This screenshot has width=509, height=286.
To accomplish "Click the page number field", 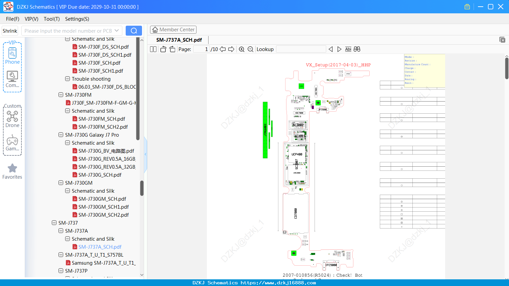I will coord(201,49).
